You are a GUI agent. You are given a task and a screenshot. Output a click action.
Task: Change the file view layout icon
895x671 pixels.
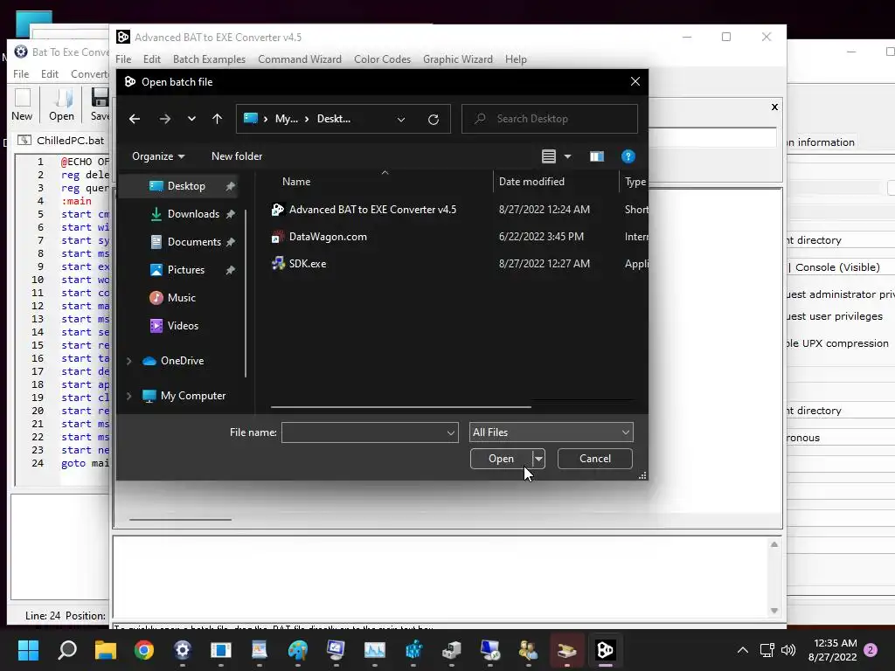(x=549, y=156)
